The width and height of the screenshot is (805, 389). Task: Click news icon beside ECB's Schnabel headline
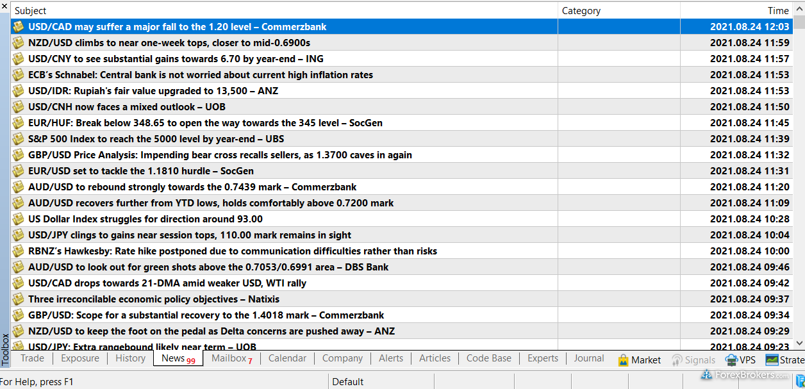tap(18, 75)
